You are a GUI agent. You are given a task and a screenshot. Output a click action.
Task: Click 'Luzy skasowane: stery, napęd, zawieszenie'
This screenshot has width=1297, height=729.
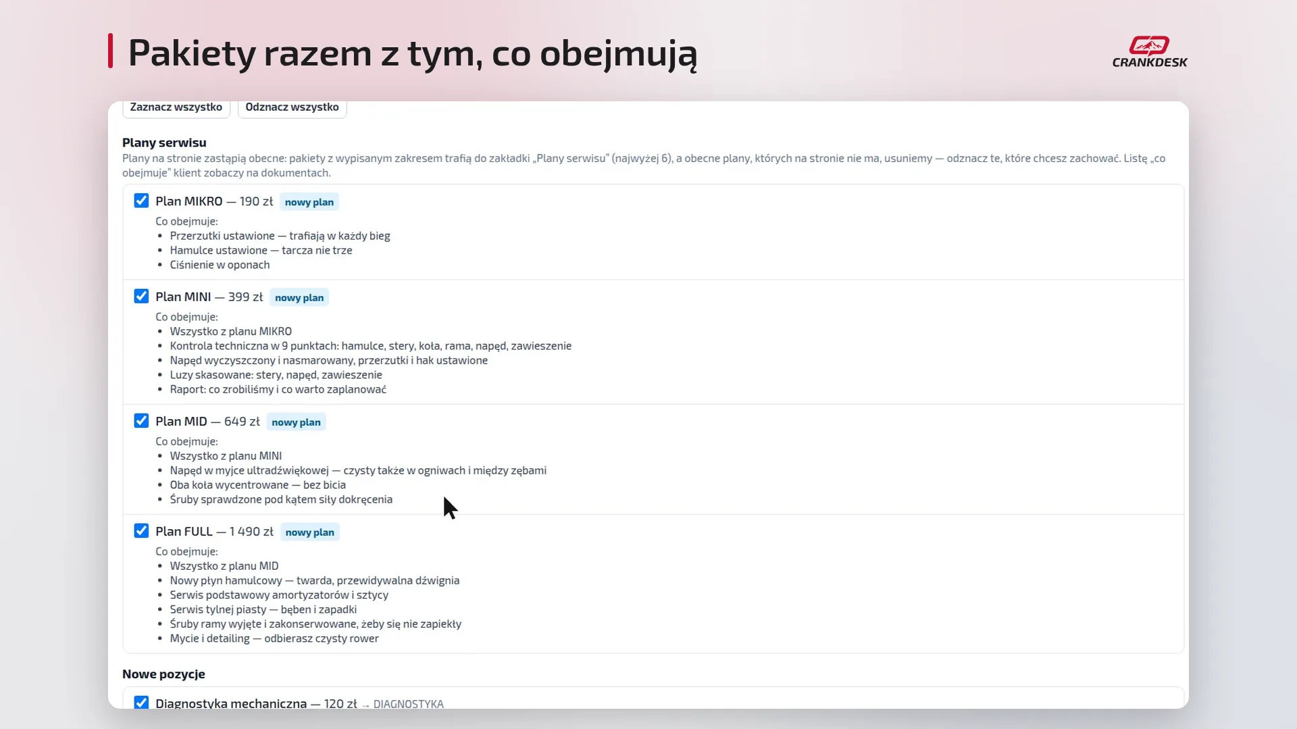tap(276, 375)
